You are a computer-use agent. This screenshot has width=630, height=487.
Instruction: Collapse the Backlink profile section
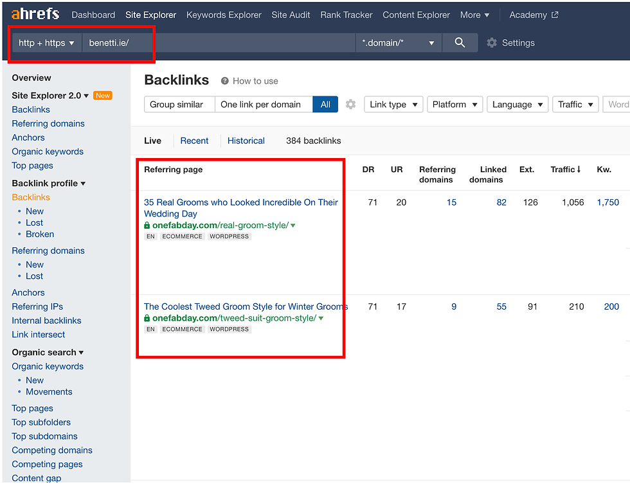(49, 183)
